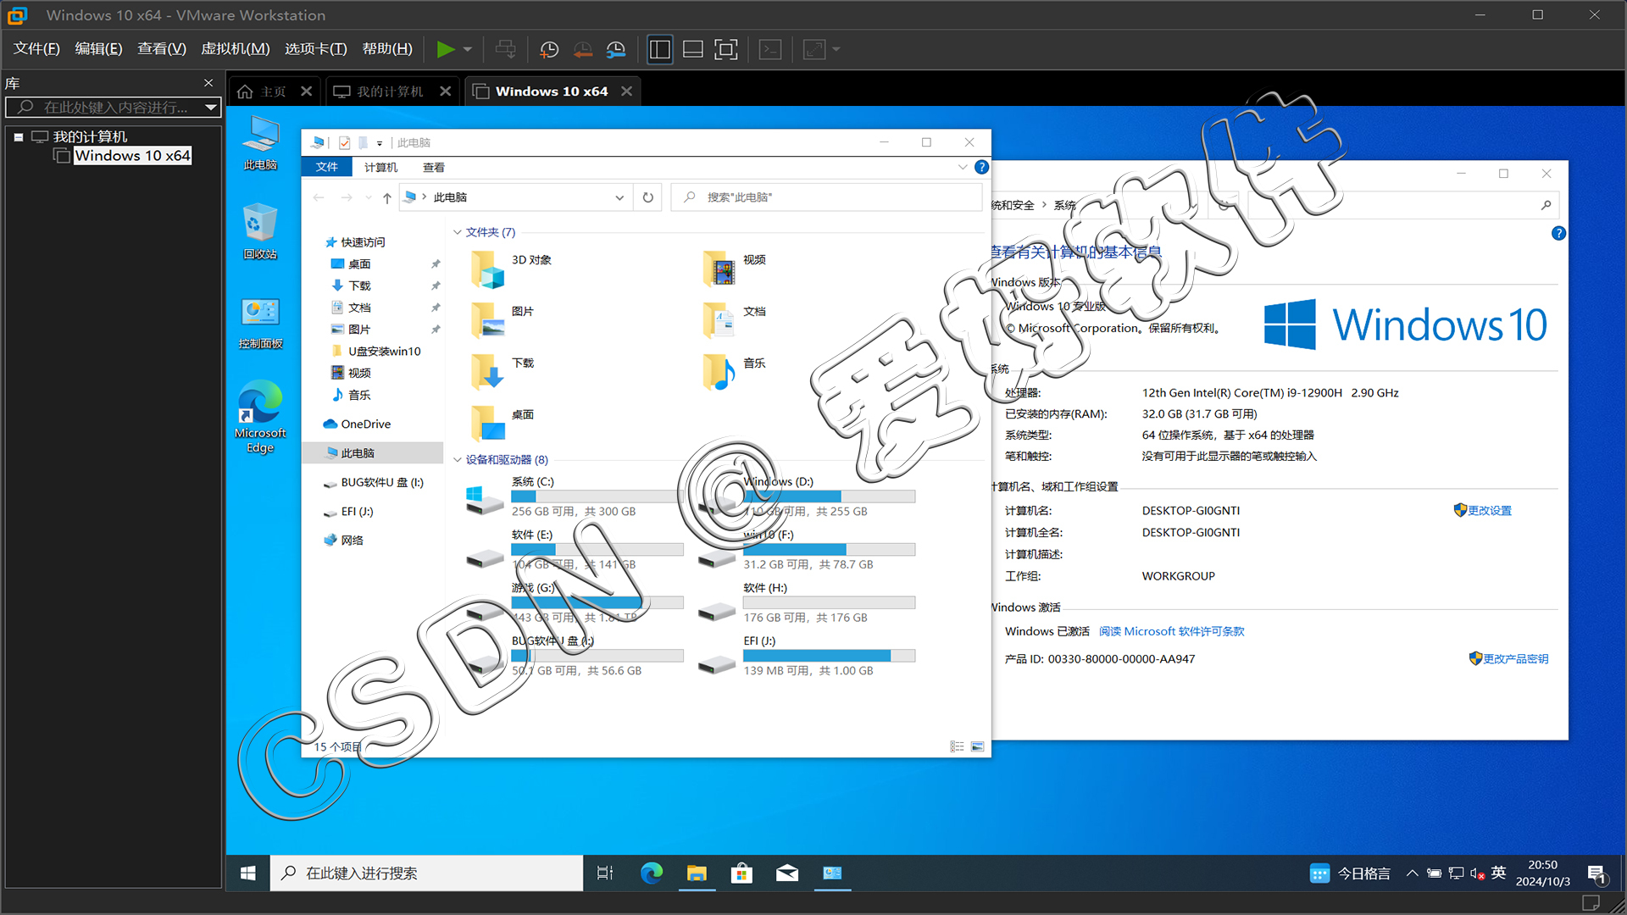Collapse the 文件夹 (7) group
The height and width of the screenshot is (915, 1627).
tap(458, 232)
